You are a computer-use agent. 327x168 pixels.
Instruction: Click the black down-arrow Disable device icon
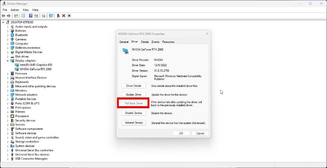(x=69, y=16)
